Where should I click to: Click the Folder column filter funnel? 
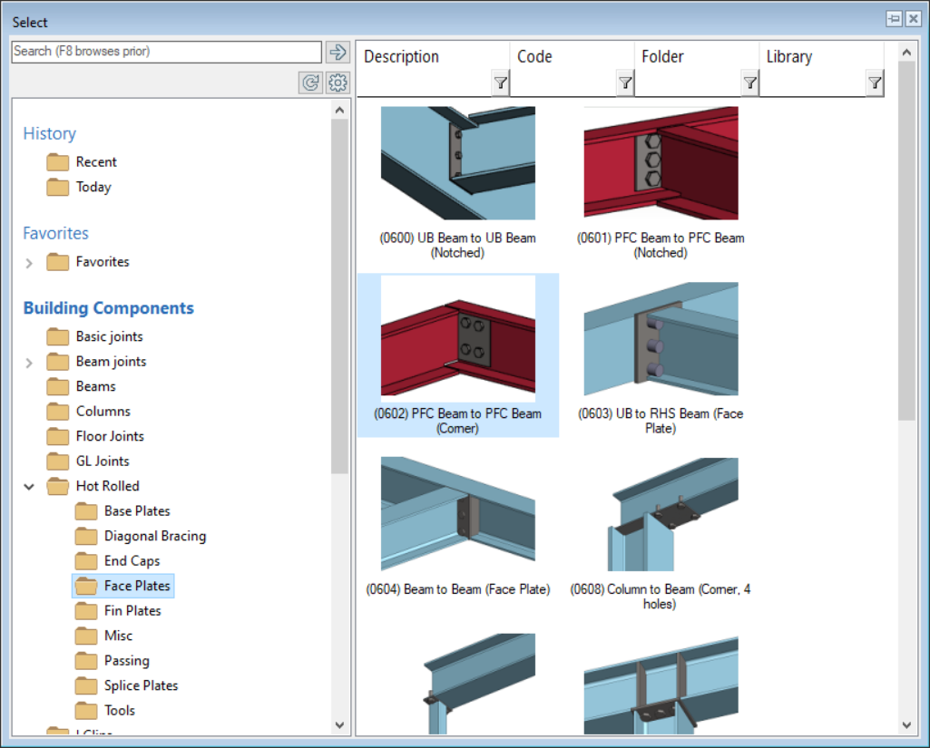(749, 83)
